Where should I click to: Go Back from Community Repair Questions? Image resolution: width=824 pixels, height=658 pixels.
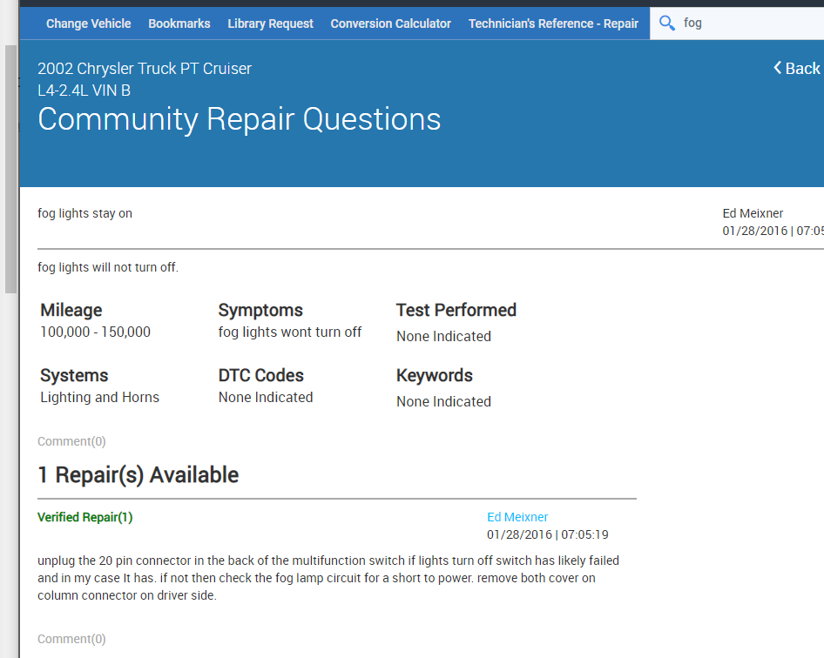[x=797, y=68]
